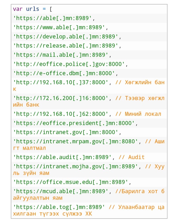
Task: Select the eoffice.president[.]mn URL
Action: point(74,123)
